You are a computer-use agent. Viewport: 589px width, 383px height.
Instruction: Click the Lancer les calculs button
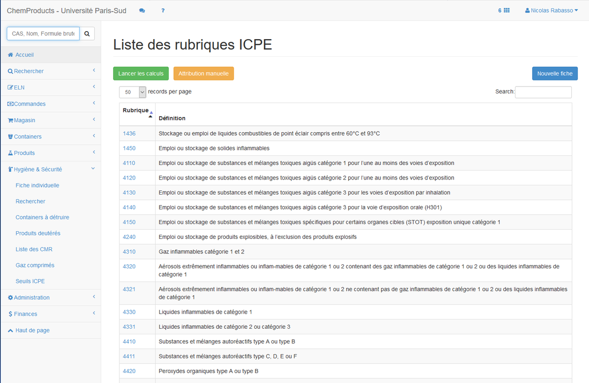141,73
